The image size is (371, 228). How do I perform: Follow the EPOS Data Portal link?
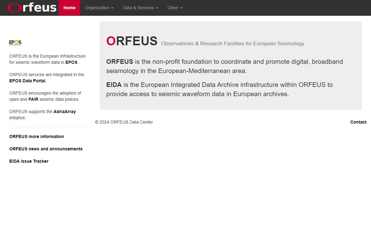coord(28,81)
